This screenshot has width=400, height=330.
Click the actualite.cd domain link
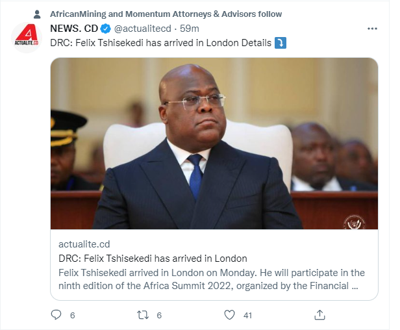84,244
